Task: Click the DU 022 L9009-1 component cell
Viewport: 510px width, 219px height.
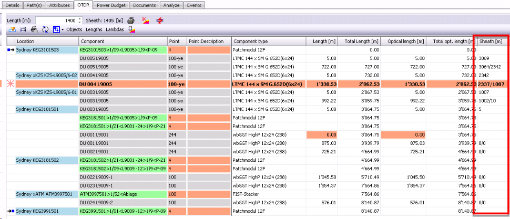Action: coord(123,177)
